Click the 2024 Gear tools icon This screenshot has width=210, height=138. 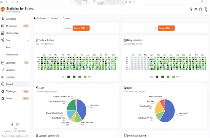click(37, 88)
